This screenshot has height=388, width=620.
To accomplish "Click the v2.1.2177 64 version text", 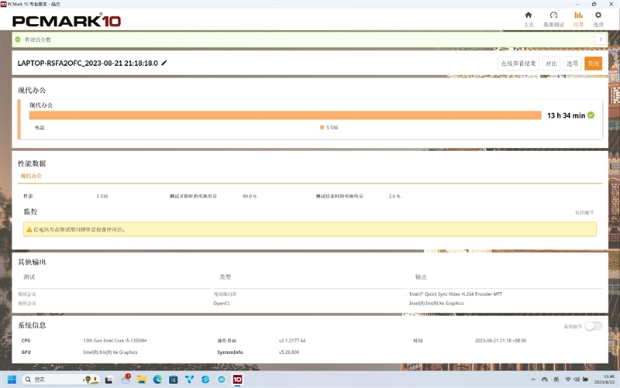I will pyautogui.click(x=292, y=340).
